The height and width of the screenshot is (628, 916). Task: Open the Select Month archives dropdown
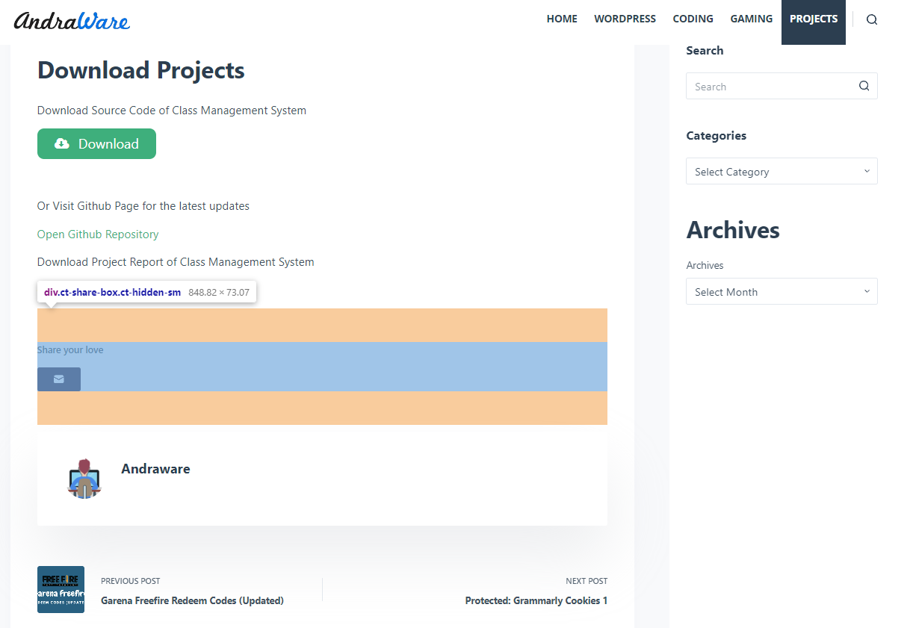pos(782,291)
